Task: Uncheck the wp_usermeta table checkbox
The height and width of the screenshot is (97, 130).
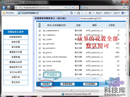Action: click(x=40, y=70)
